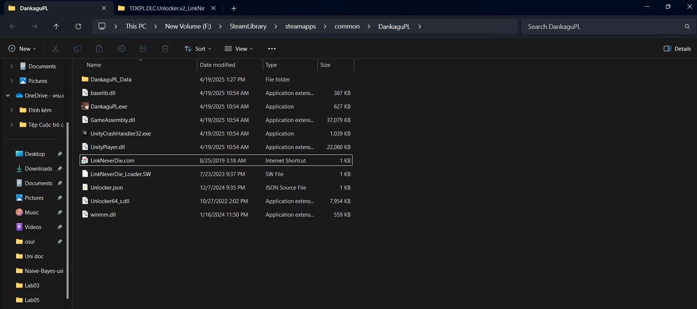Screen dimensions: 697x309
Task: Click the Share icon in toolbar
Action: (143, 49)
